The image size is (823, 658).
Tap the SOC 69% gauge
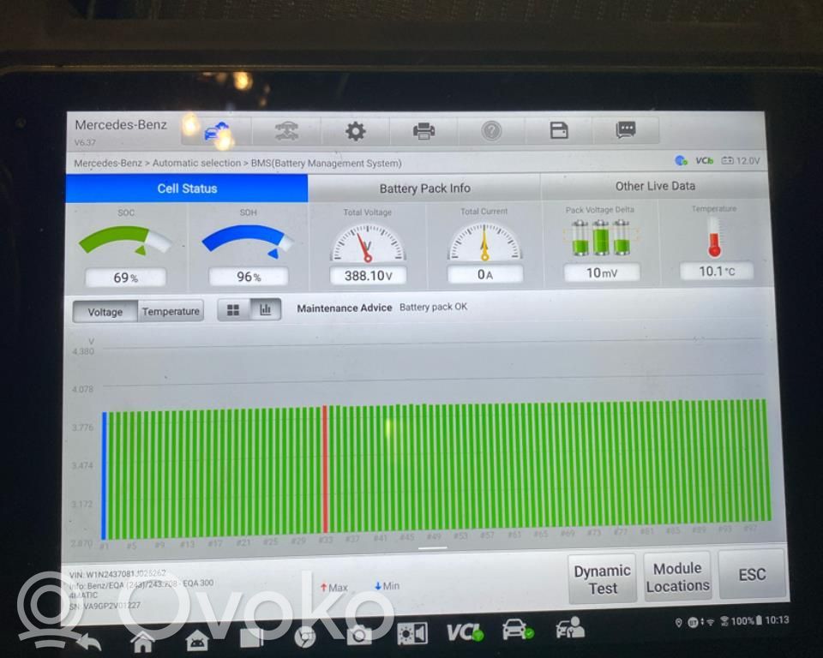(125, 242)
